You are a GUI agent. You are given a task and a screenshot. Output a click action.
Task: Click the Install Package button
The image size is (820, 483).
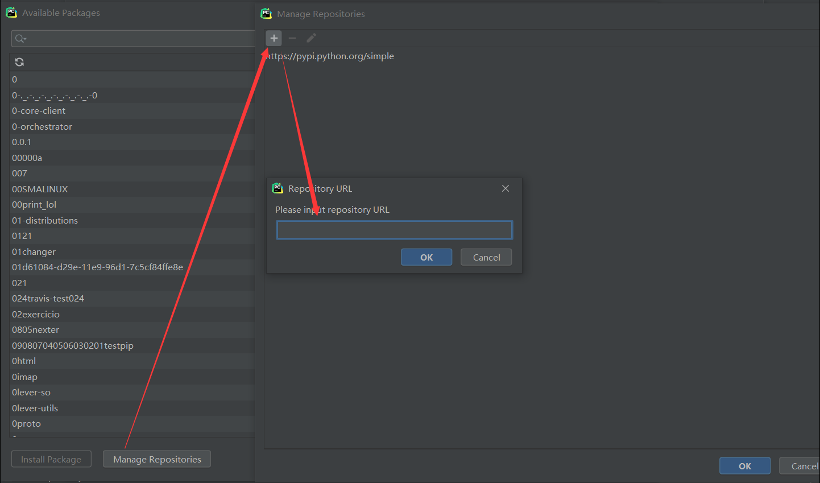[51, 459]
